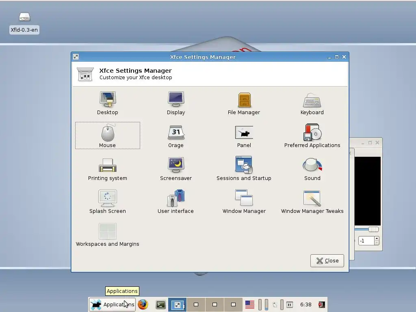Image resolution: width=416 pixels, height=312 pixels.
Task: Open the Applications menu
Action: coord(112,304)
